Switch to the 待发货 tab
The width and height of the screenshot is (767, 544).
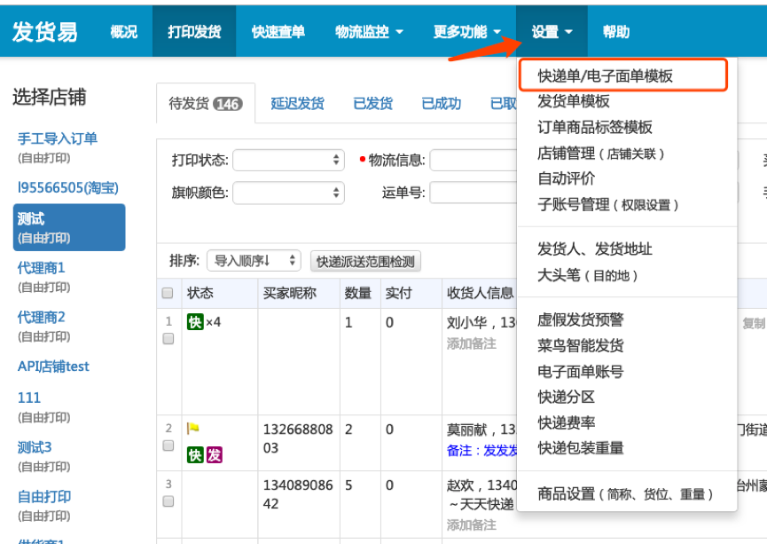click(x=206, y=103)
